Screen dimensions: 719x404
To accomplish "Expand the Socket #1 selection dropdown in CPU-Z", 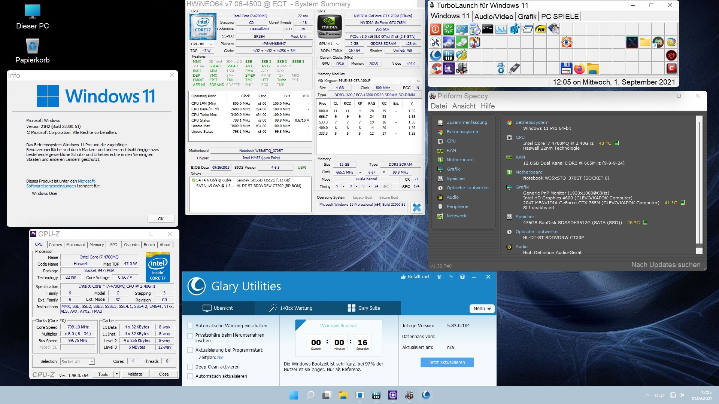I will 92,362.
